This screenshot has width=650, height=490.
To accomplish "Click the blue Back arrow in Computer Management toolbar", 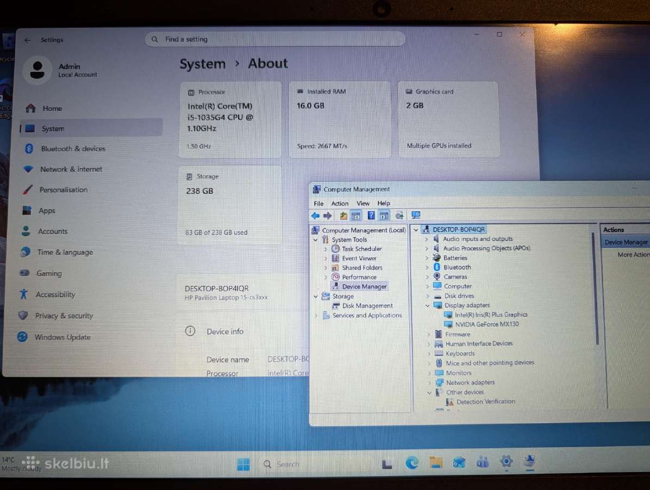I will click(315, 216).
